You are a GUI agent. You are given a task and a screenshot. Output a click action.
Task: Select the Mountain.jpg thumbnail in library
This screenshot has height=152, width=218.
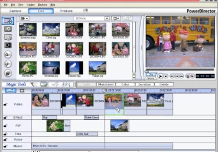coord(51,69)
